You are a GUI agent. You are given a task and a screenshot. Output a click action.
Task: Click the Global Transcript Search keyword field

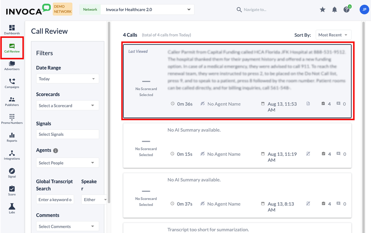tap(55, 200)
